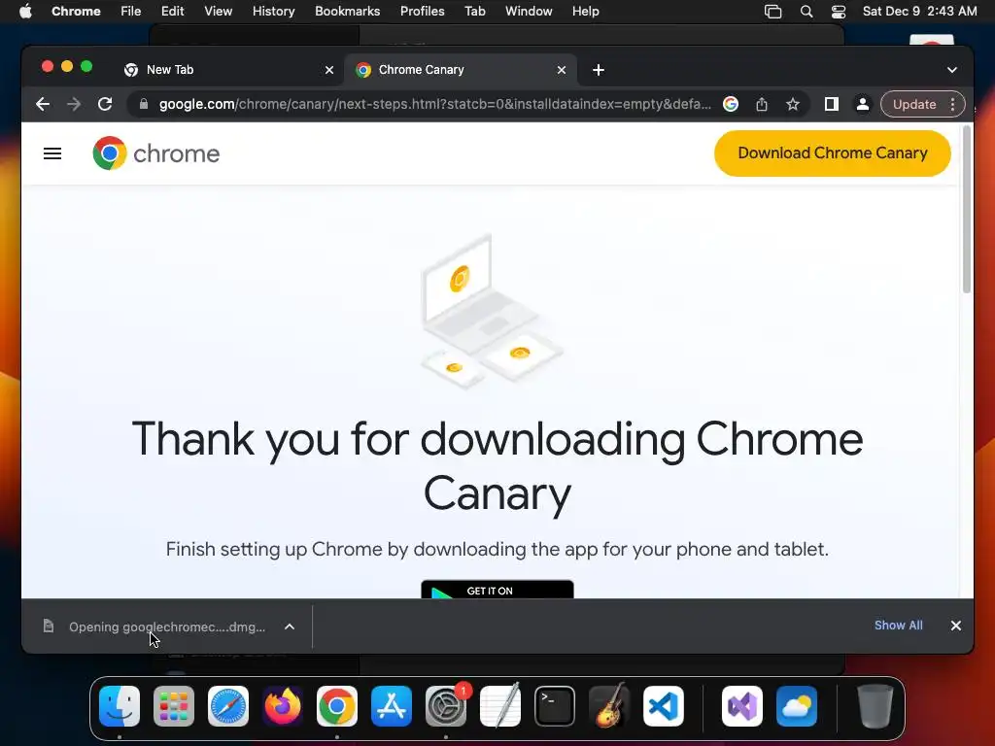Open Trash from the Dock

[875, 706]
